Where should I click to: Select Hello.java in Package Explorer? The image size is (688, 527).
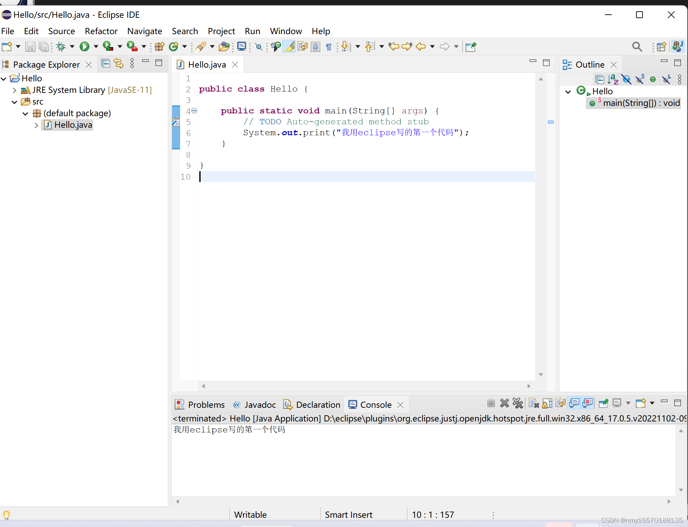[x=73, y=125]
